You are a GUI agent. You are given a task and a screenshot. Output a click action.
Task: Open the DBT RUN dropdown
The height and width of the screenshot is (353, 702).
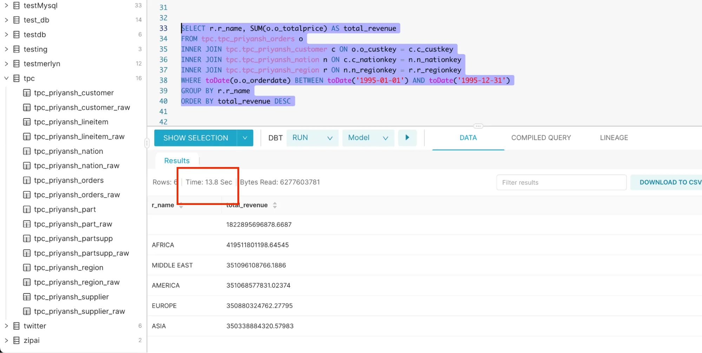pos(313,138)
